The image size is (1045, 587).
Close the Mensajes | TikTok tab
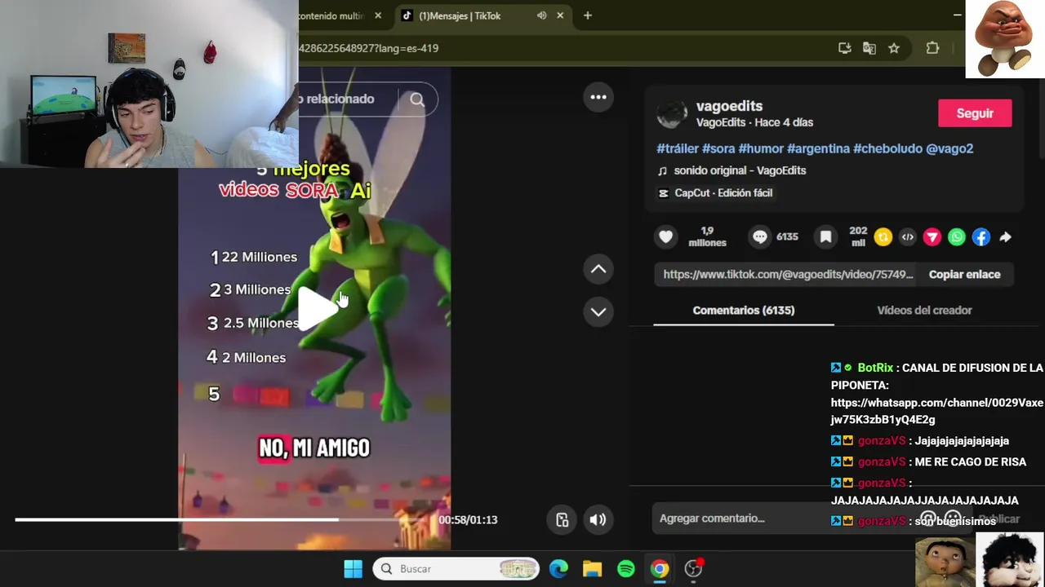(560, 15)
